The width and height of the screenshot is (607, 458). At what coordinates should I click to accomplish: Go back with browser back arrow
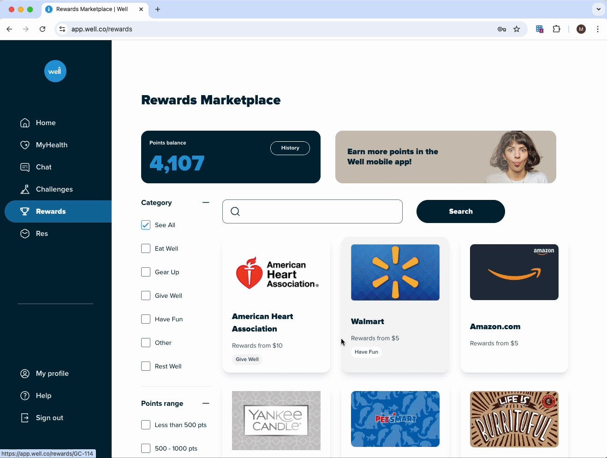click(x=9, y=29)
